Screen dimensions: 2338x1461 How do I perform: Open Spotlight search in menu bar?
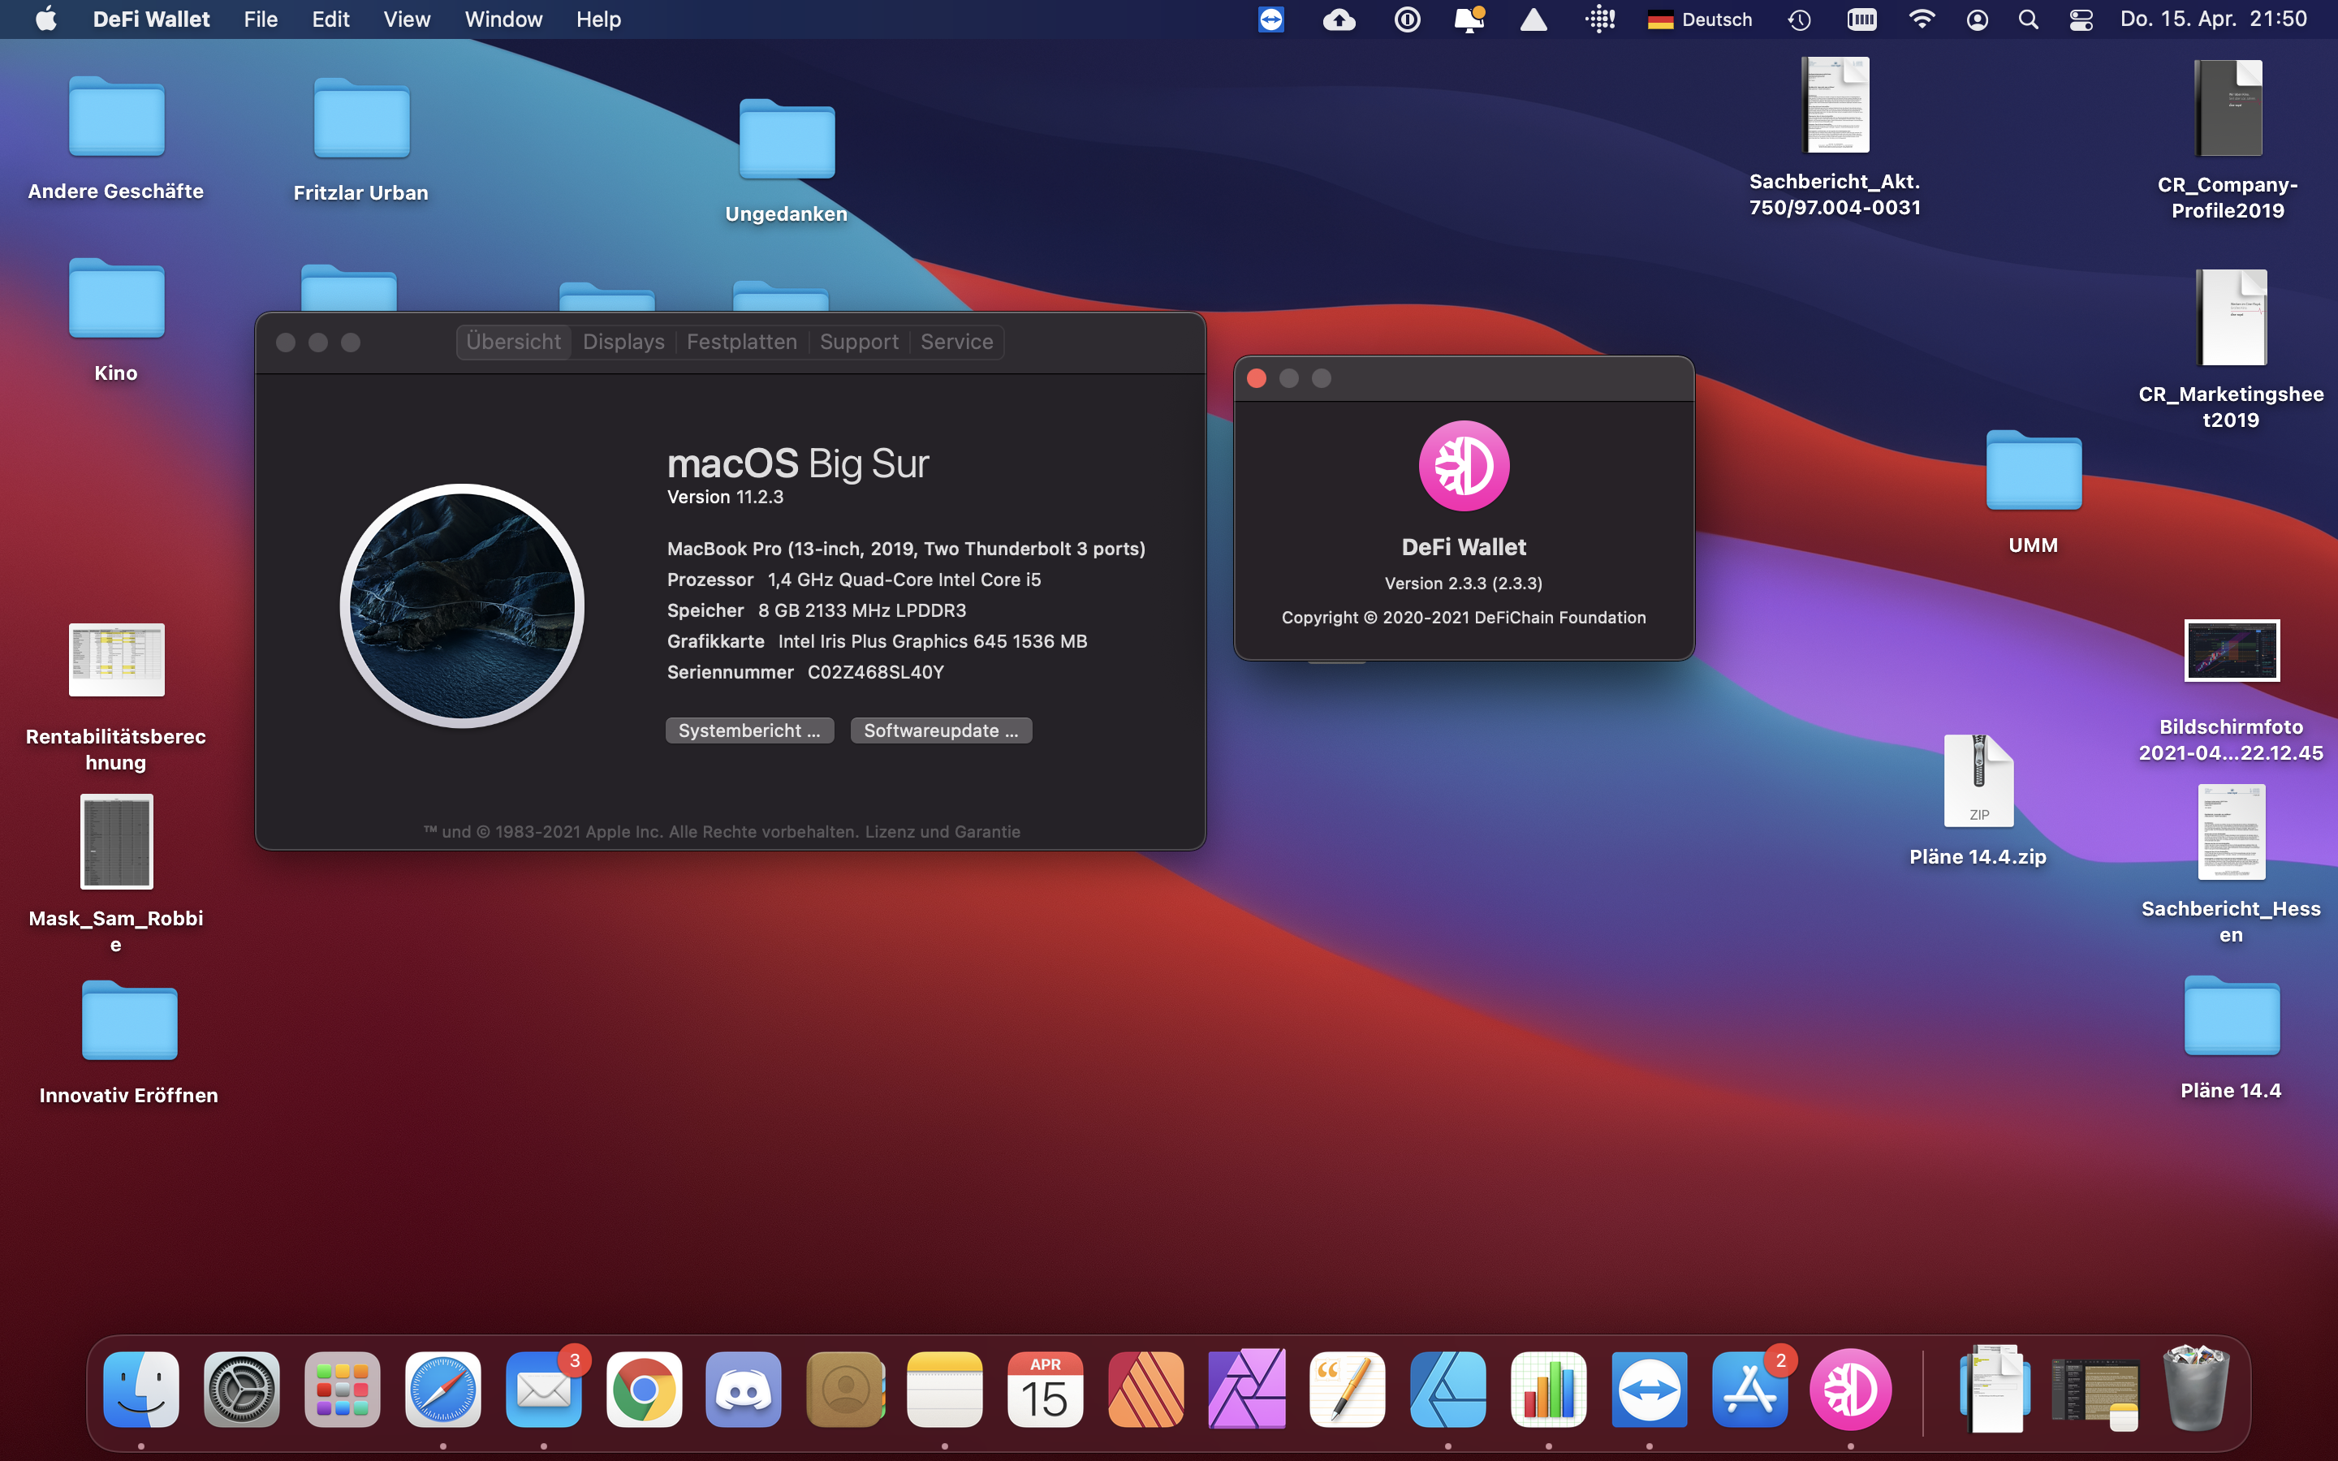click(2029, 19)
